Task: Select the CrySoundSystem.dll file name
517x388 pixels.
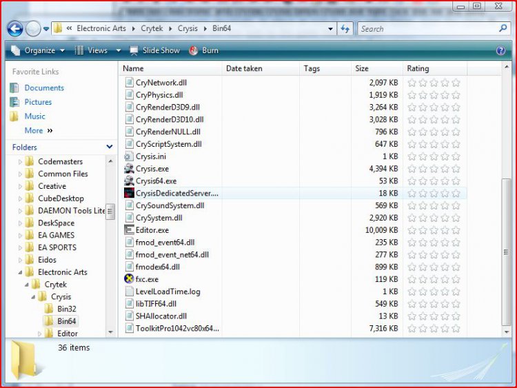Action: (170, 205)
